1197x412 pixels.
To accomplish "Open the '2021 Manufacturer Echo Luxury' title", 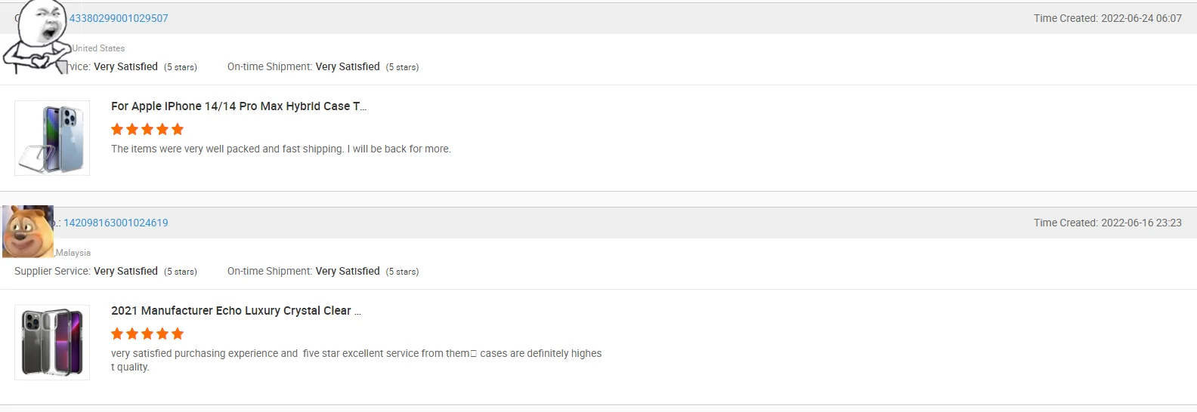I will coord(236,311).
